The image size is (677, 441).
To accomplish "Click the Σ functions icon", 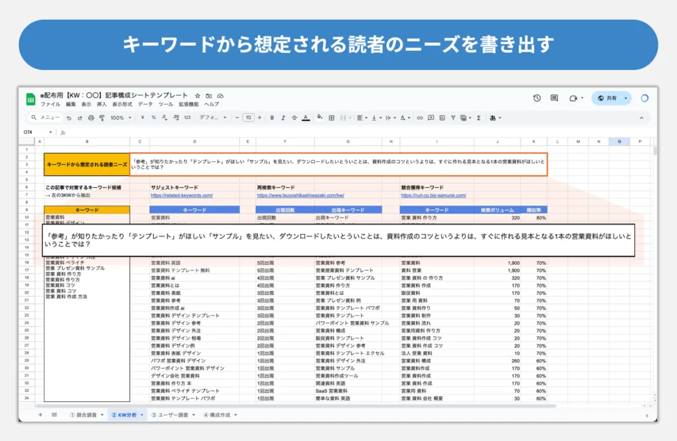I will click(478, 118).
